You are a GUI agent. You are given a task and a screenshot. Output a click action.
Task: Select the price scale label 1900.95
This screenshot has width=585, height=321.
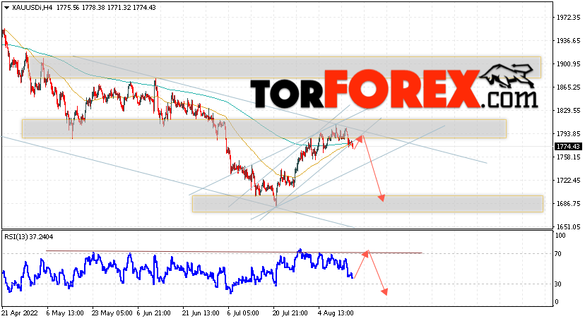point(568,64)
